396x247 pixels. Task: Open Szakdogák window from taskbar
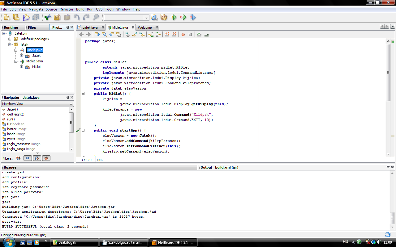tap(74, 242)
